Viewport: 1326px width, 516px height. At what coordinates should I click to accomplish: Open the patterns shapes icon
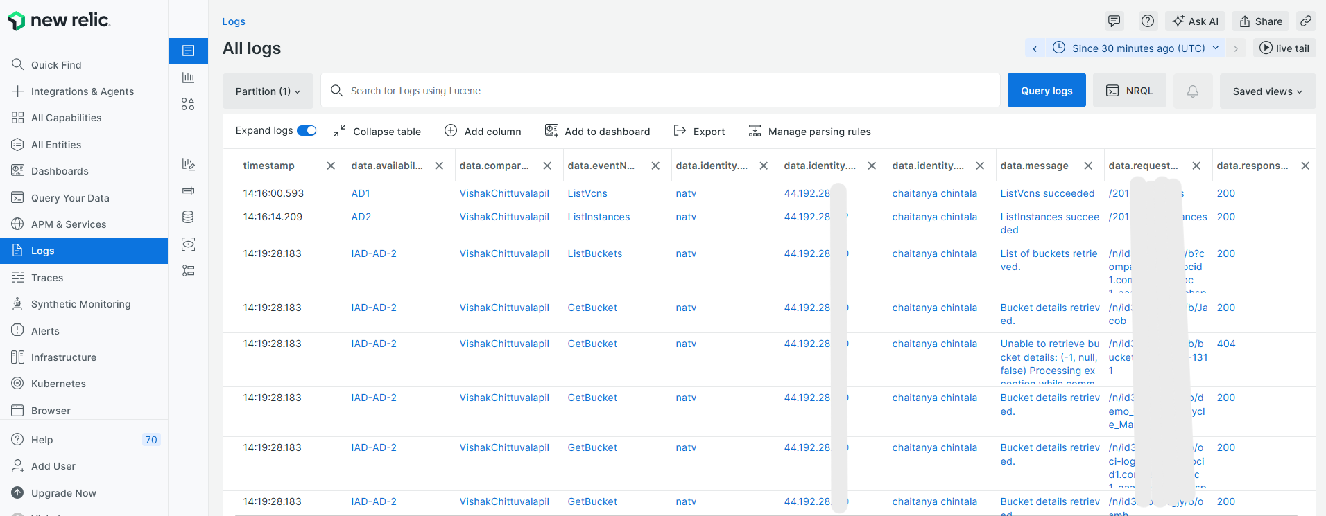(188, 104)
